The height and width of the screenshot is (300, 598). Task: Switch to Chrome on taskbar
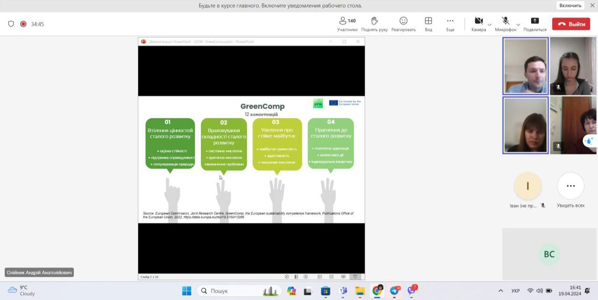pyautogui.click(x=377, y=291)
